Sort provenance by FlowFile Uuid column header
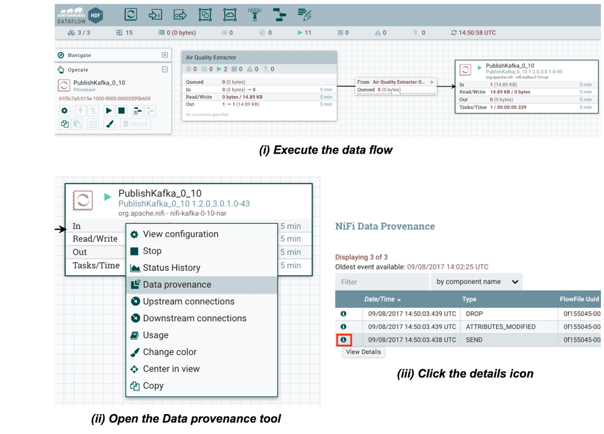The width and height of the screenshot is (604, 434). (x=579, y=299)
